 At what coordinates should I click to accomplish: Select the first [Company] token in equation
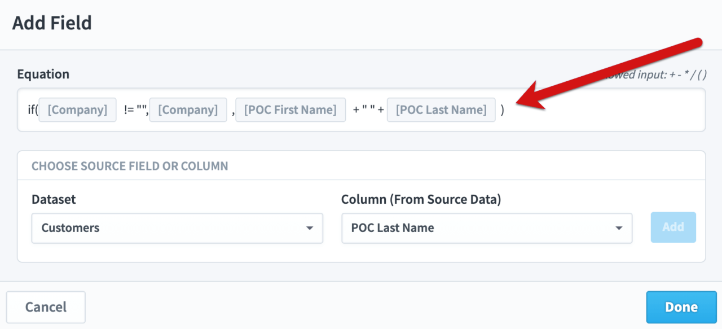coord(77,109)
